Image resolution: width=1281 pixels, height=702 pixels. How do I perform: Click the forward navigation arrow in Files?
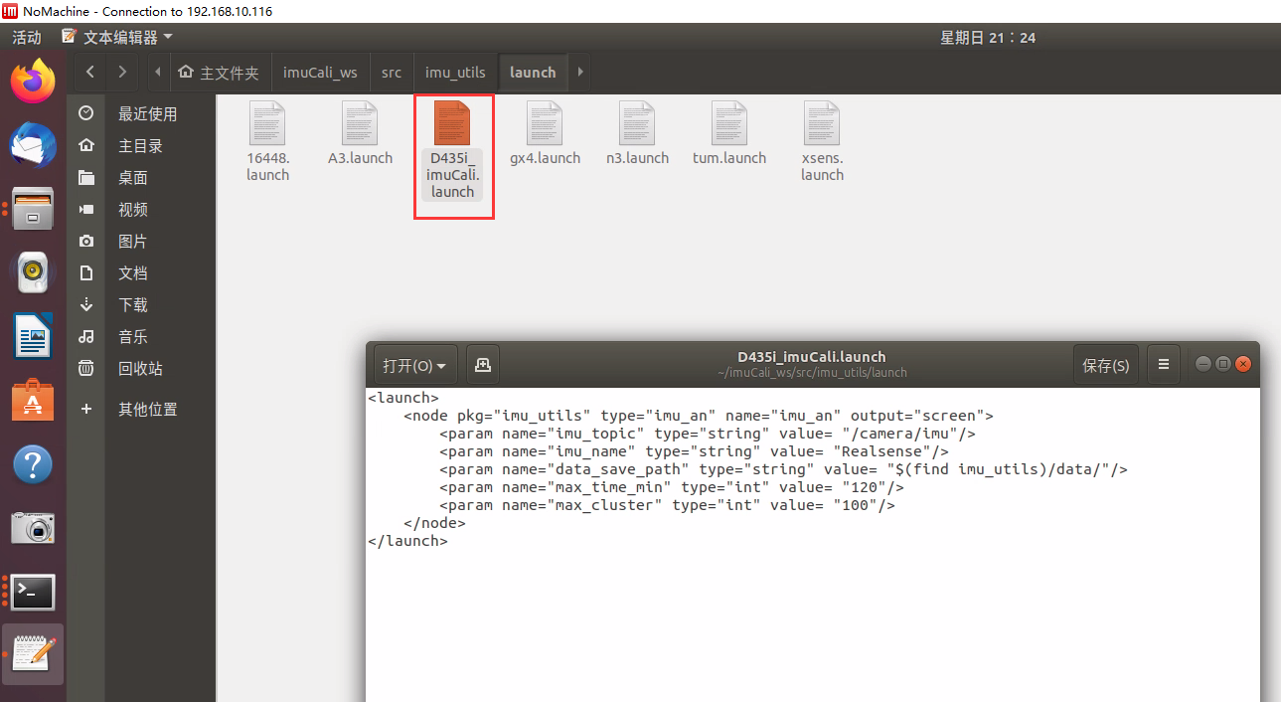click(121, 72)
